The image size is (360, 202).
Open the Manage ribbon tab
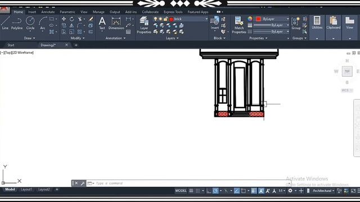tap(98, 12)
